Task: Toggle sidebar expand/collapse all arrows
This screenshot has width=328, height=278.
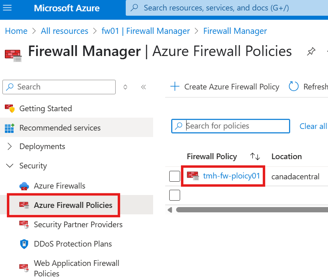Action: click(125, 87)
